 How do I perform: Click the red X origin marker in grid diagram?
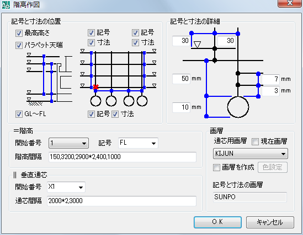[95, 87]
